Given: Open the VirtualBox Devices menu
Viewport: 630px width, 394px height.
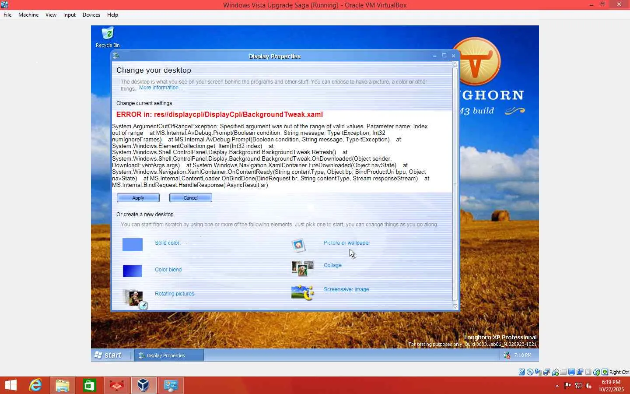Looking at the screenshot, I should point(91,15).
